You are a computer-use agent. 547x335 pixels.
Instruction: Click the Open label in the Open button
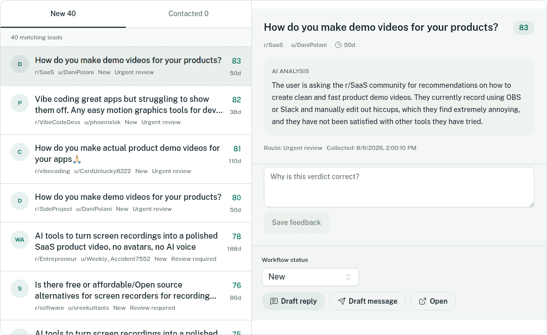[x=438, y=301]
